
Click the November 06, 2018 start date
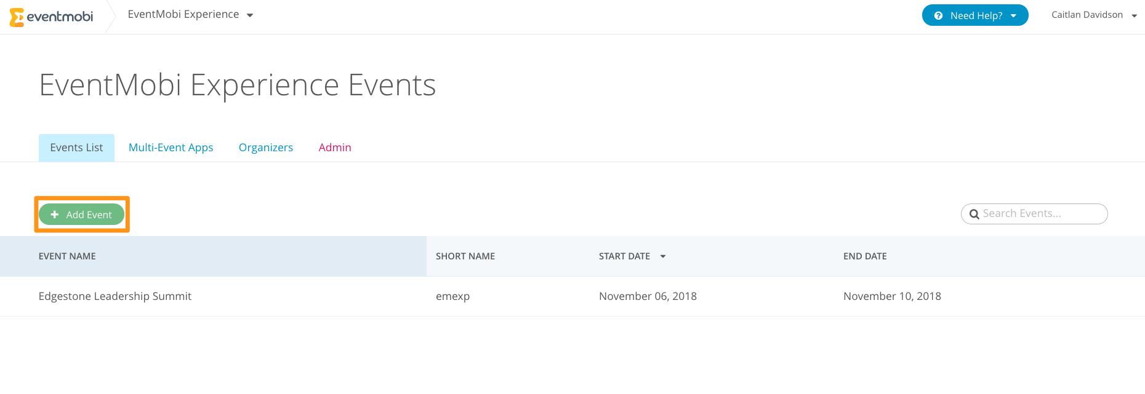tap(648, 296)
